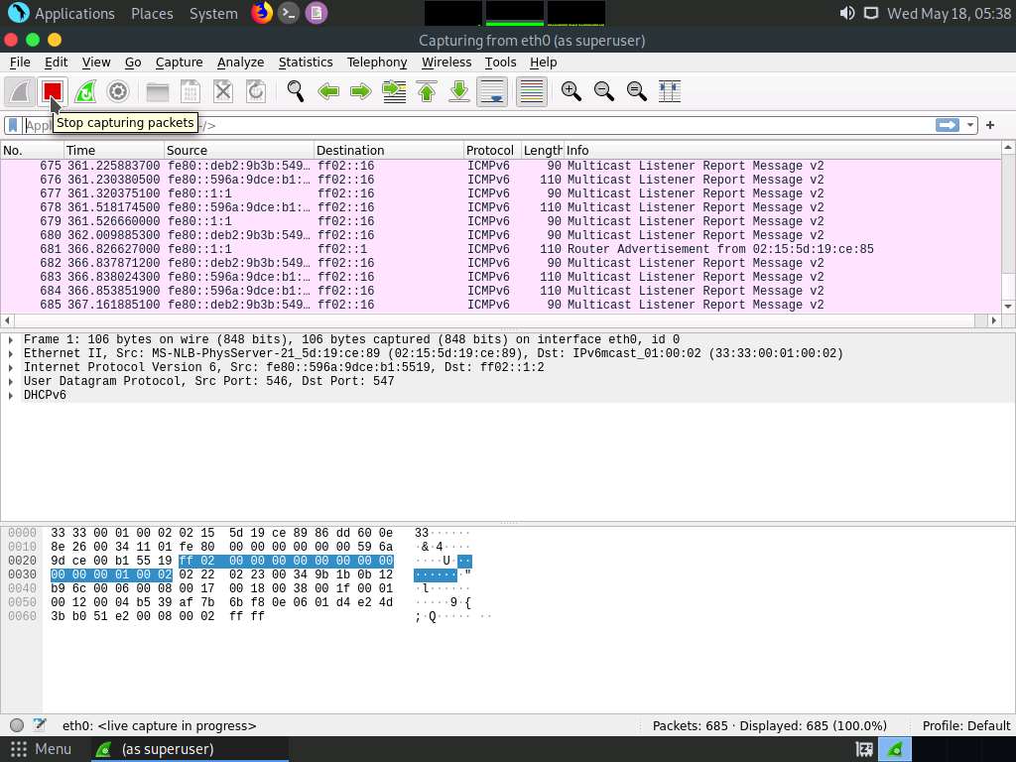This screenshot has height=762, width=1016.
Task: Toggle packet colorization rules
Action: tap(531, 91)
